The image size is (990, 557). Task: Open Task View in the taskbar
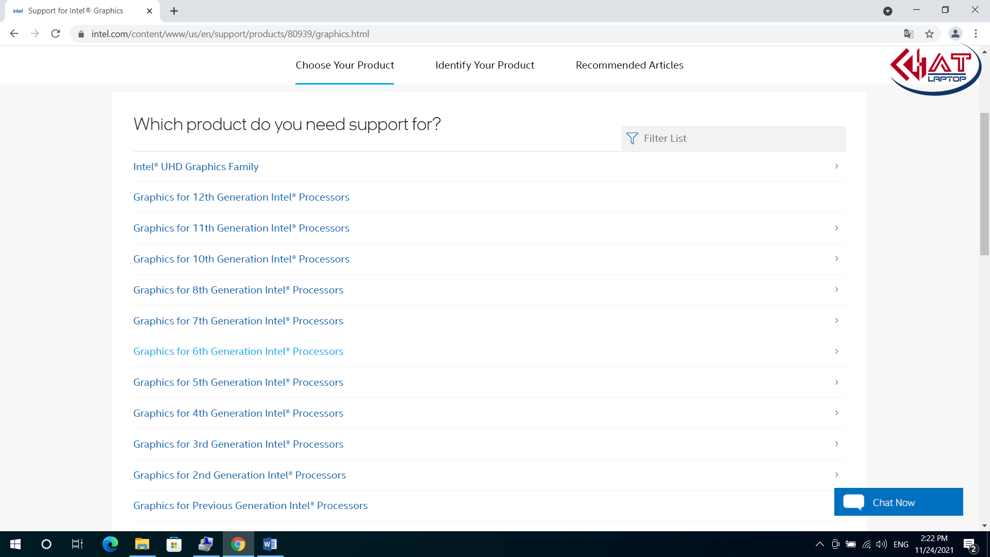pos(77,544)
